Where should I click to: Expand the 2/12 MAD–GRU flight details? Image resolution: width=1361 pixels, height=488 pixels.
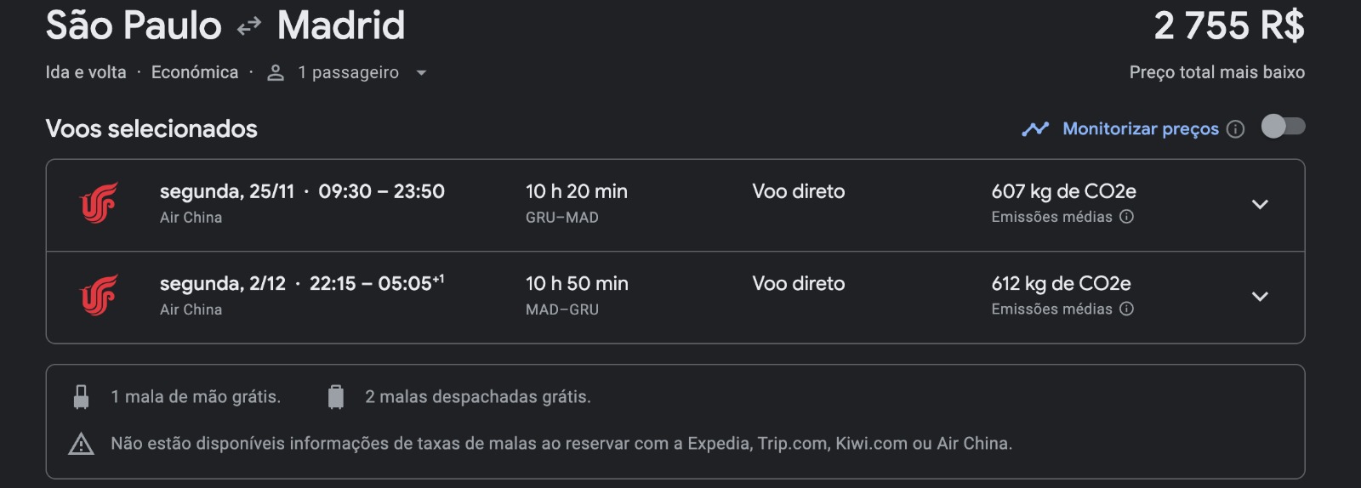(1260, 297)
